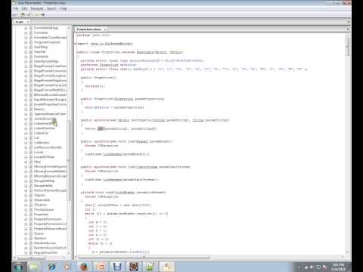Click the class icon beside List
The width and height of the screenshot is (363, 272).
tap(31, 138)
